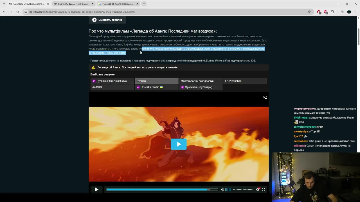Choose the Le-Production voiceover
Viewport: 360px width, 202px height.
pyautogui.click(x=245, y=81)
